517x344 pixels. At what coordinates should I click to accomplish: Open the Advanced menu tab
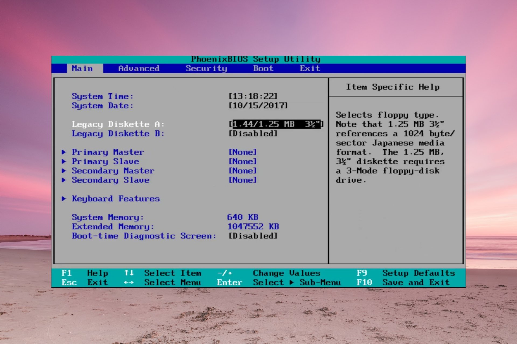(x=139, y=69)
